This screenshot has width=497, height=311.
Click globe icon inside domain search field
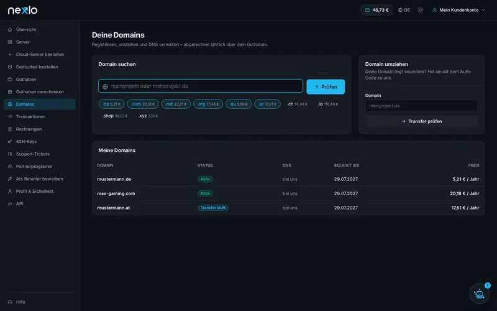click(105, 86)
